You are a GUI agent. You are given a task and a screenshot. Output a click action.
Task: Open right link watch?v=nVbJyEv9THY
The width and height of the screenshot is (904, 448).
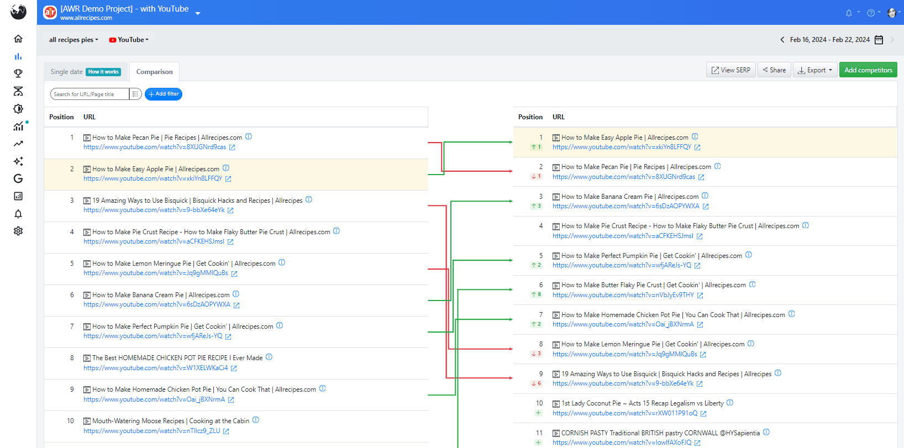pos(623,295)
